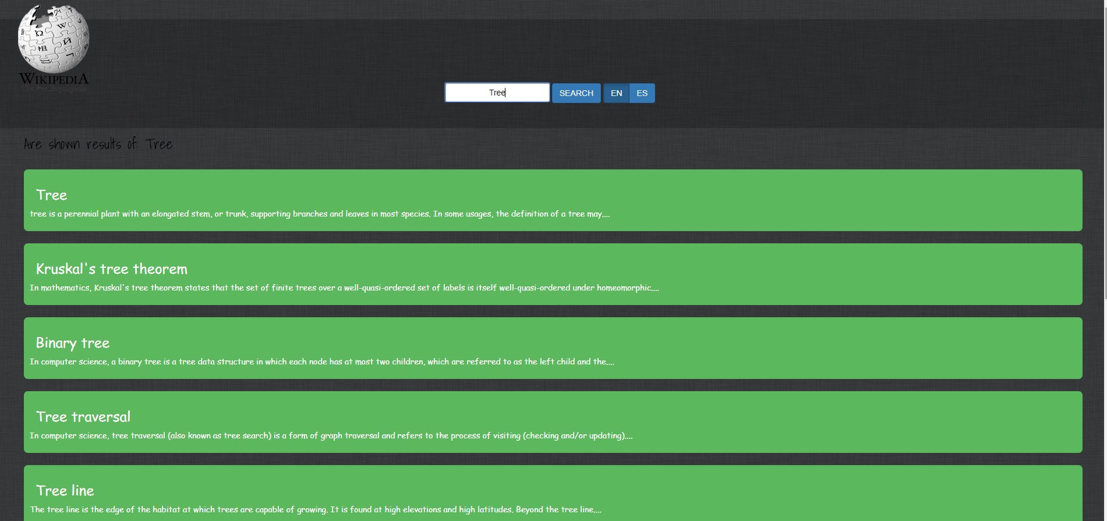Click the perennial plant description text
The width and height of the screenshot is (1107, 521).
[320, 214]
